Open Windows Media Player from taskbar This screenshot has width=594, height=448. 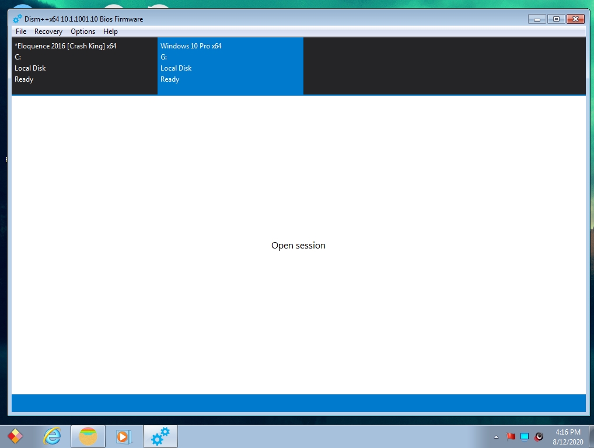tap(124, 437)
